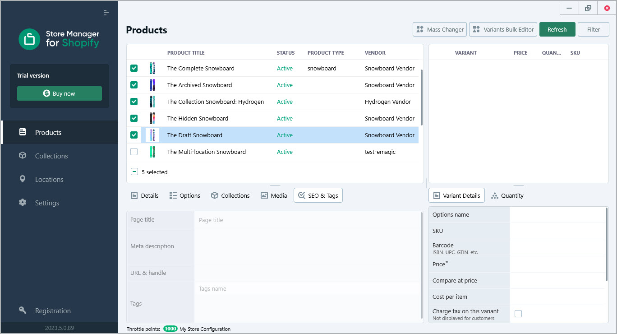Toggle the '5 selected' select-all checkbox
The height and width of the screenshot is (334, 617).
coord(134,172)
